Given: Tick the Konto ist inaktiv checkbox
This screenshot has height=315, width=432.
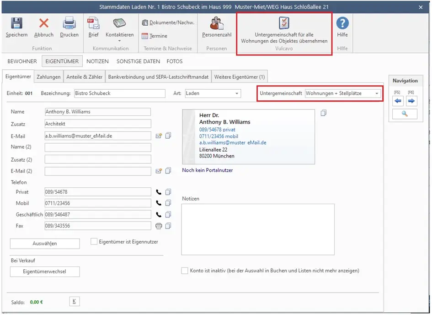Looking at the screenshot, I should pyautogui.click(x=185, y=271).
